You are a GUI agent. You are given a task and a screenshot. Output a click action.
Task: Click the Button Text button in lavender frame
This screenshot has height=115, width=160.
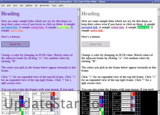[15, 44]
